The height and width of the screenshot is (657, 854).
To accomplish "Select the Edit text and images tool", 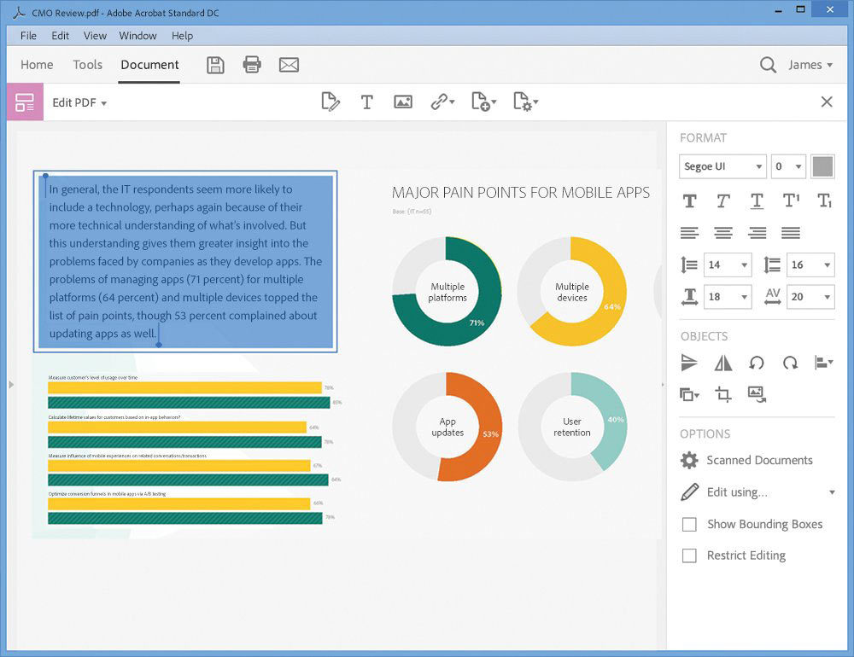I will click(330, 102).
